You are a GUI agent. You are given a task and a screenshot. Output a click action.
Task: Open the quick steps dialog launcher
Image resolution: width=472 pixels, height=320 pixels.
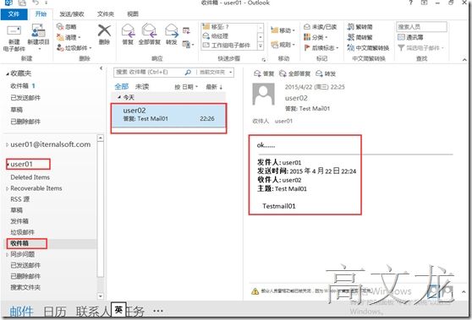pos(263,60)
